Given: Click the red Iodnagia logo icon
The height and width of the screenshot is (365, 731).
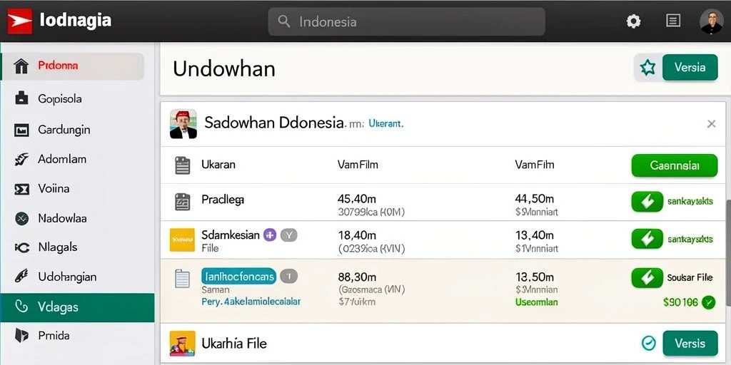Looking at the screenshot, I should pyautogui.click(x=19, y=21).
